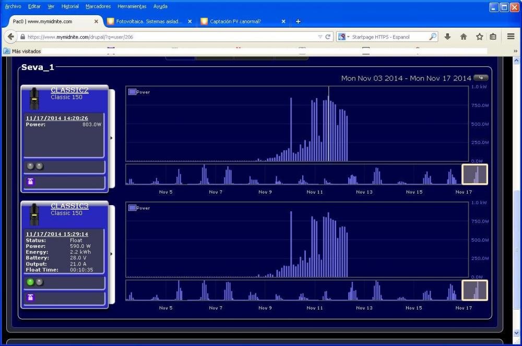The height and width of the screenshot is (346, 522).
Task: Close the Pac0 mymidnite tab
Action: coord(96,21)
